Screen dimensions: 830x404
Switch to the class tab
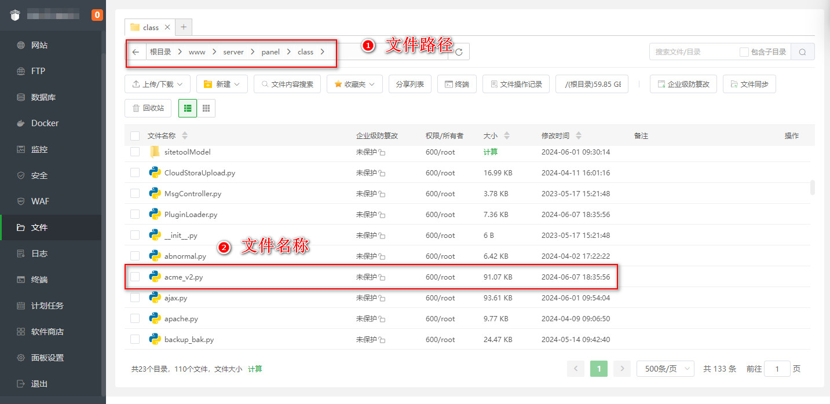point(149,27)
